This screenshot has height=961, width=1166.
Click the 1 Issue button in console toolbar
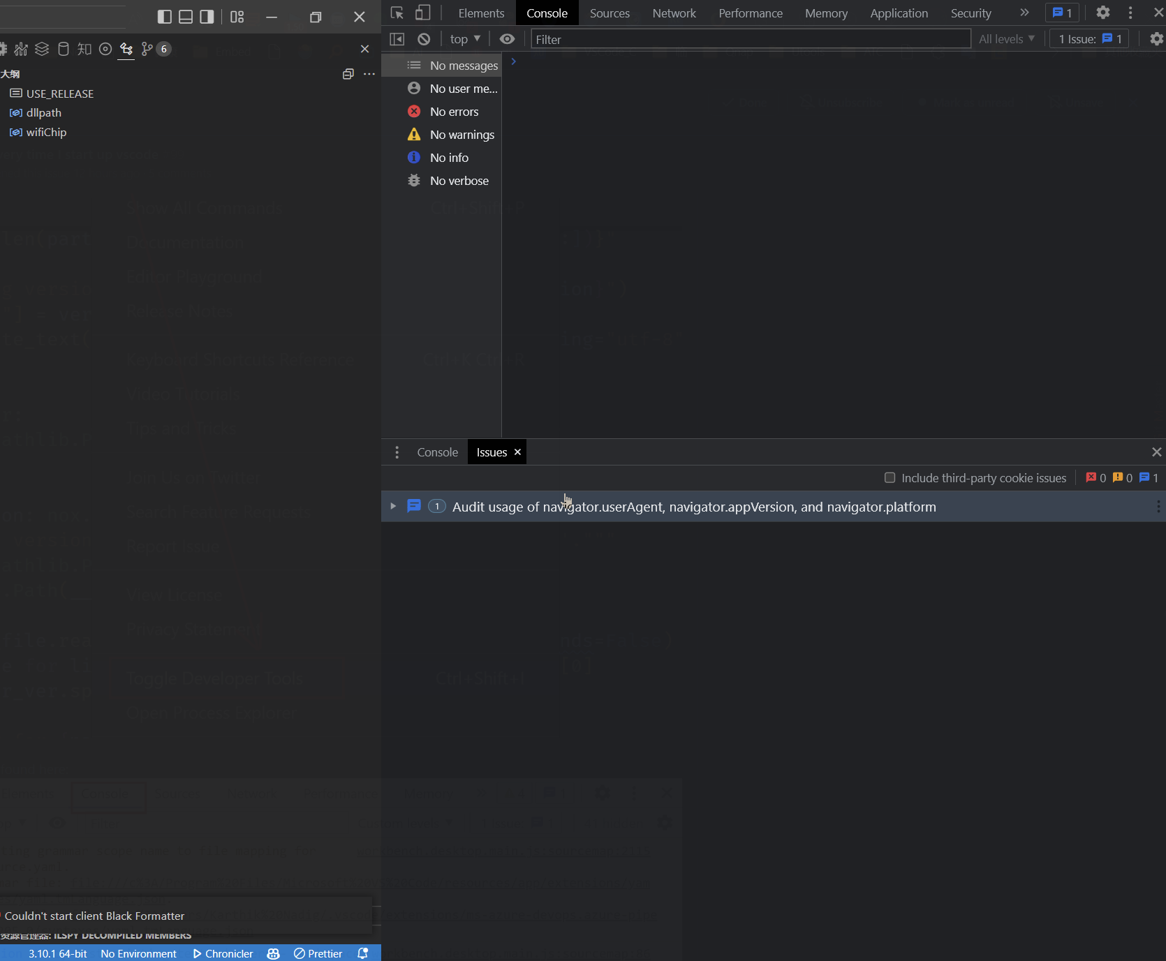click(x=1089, y=39)
